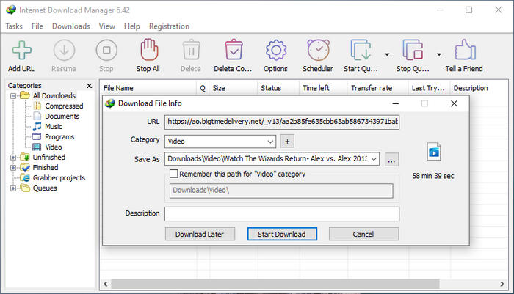The width and height of the screenshot is (514, 294).
Task: Click the URL input field
Action: tap(282, 122)
